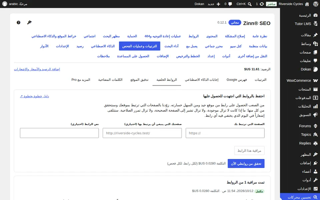
Task: Click the gavel icon near help
Action: coord(30,22)
